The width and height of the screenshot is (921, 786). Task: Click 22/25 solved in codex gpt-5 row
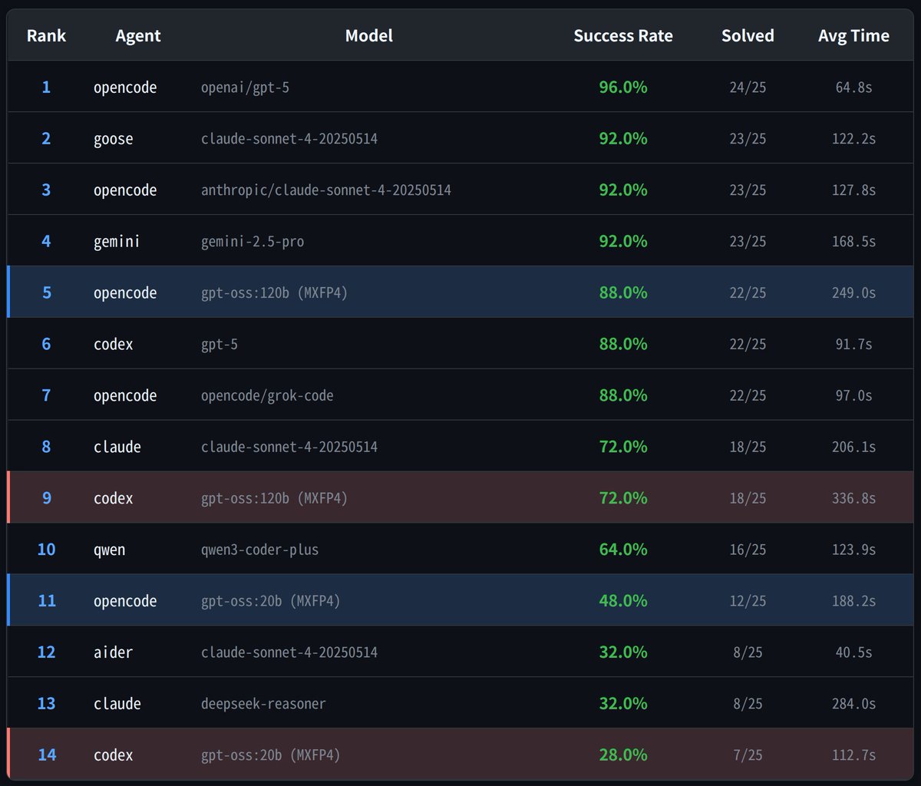tap(748, 345)
